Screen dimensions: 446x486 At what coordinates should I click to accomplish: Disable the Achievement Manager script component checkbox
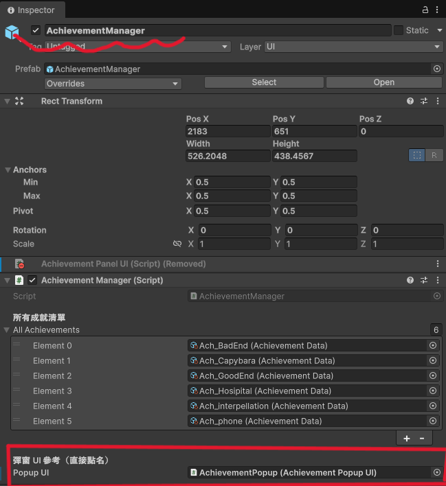point(32,280)
